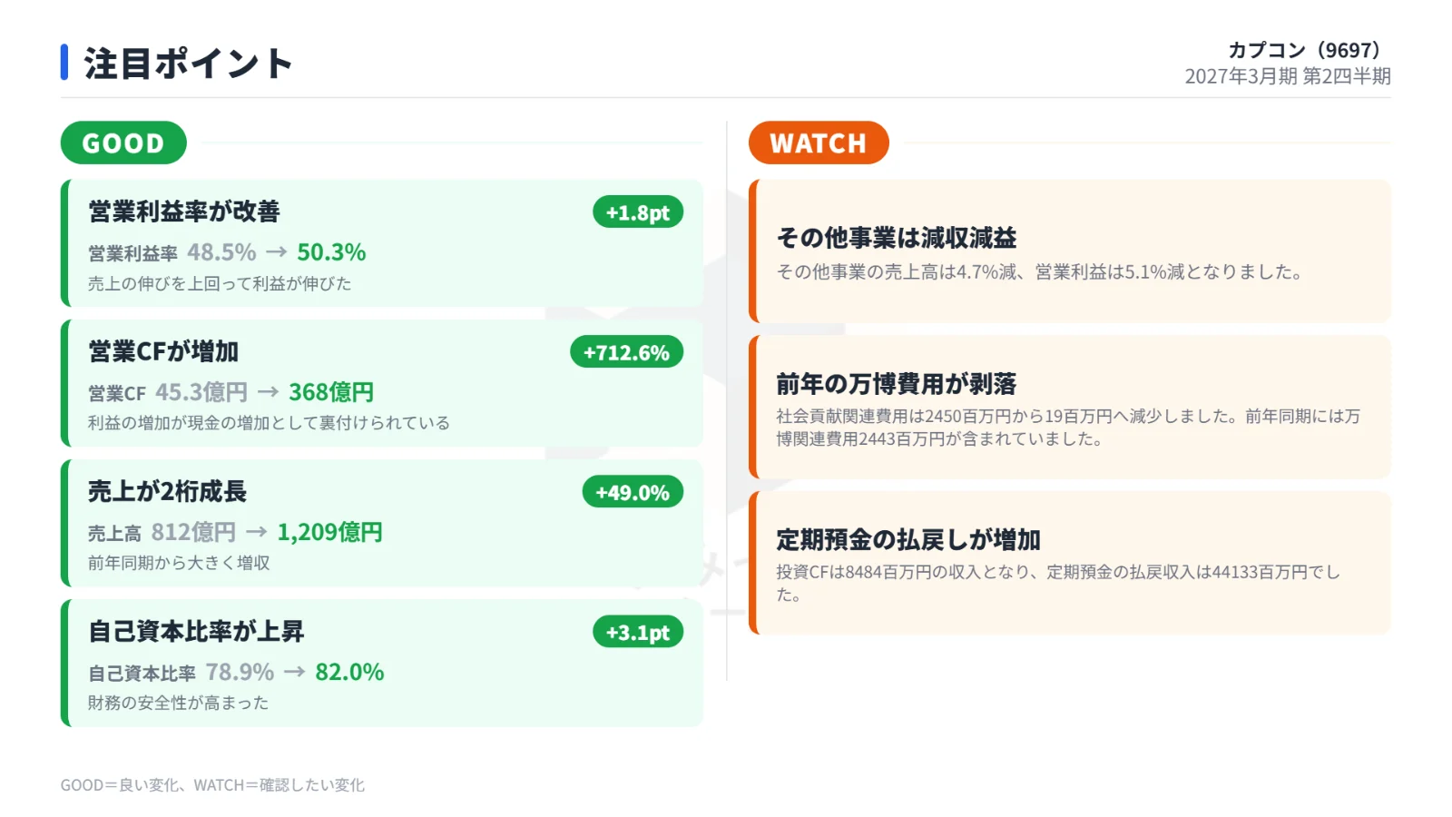Select the +712.6% badge
Viewport: 1452px width, 817px height.
626,352
